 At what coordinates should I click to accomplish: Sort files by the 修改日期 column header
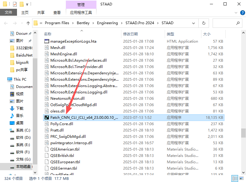coord(130,34)
